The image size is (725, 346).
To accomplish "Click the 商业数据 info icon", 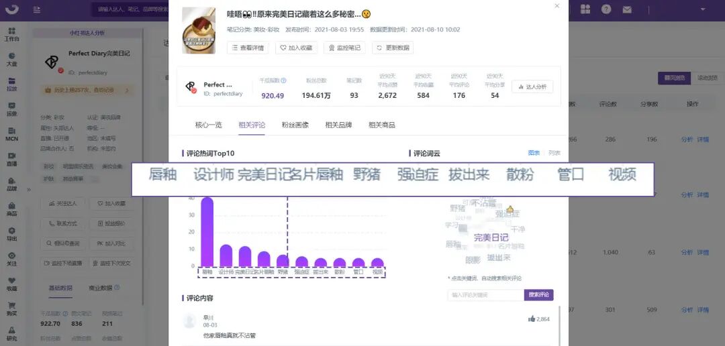I will (x=117, y=288).
